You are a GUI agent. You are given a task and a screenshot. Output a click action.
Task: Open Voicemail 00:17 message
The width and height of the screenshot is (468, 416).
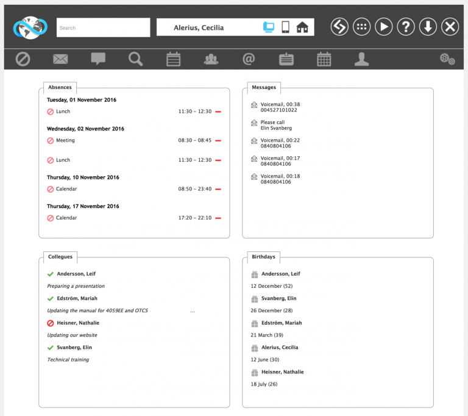coord(280,161)
